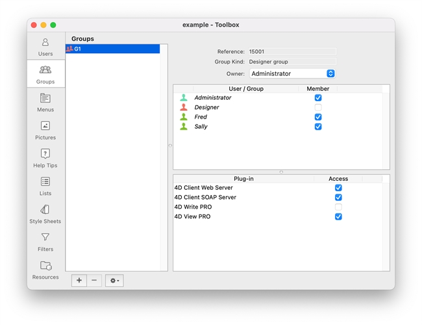Select Sally in the members list
The height and width of the screenshot is (326, 422).
click(201, 127)
